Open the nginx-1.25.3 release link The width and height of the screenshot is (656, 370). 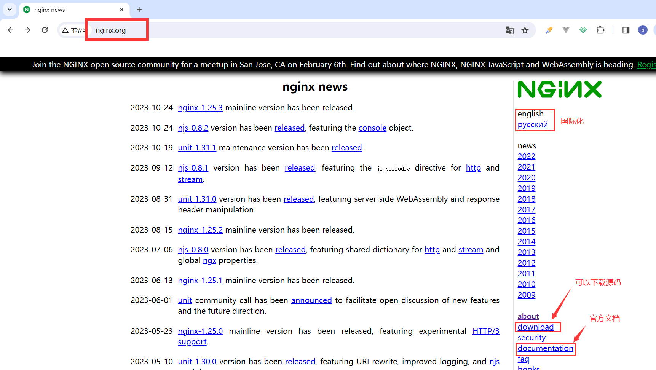pos(200,108)
